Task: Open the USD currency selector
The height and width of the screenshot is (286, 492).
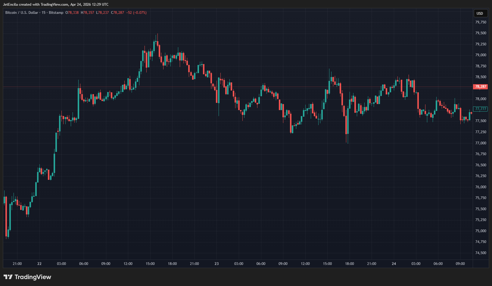Action: coord(480,13)
